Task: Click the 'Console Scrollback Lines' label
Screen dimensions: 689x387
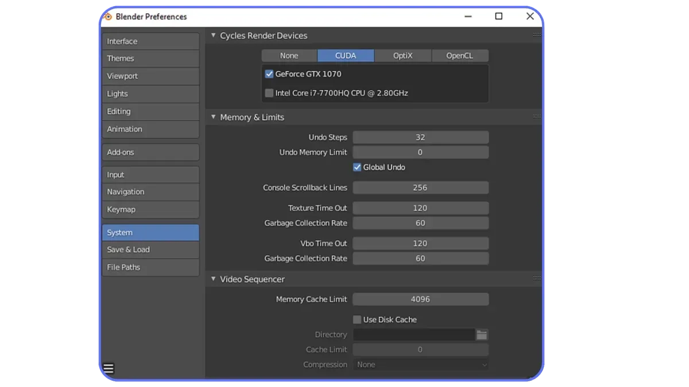Action: point(305,188)
